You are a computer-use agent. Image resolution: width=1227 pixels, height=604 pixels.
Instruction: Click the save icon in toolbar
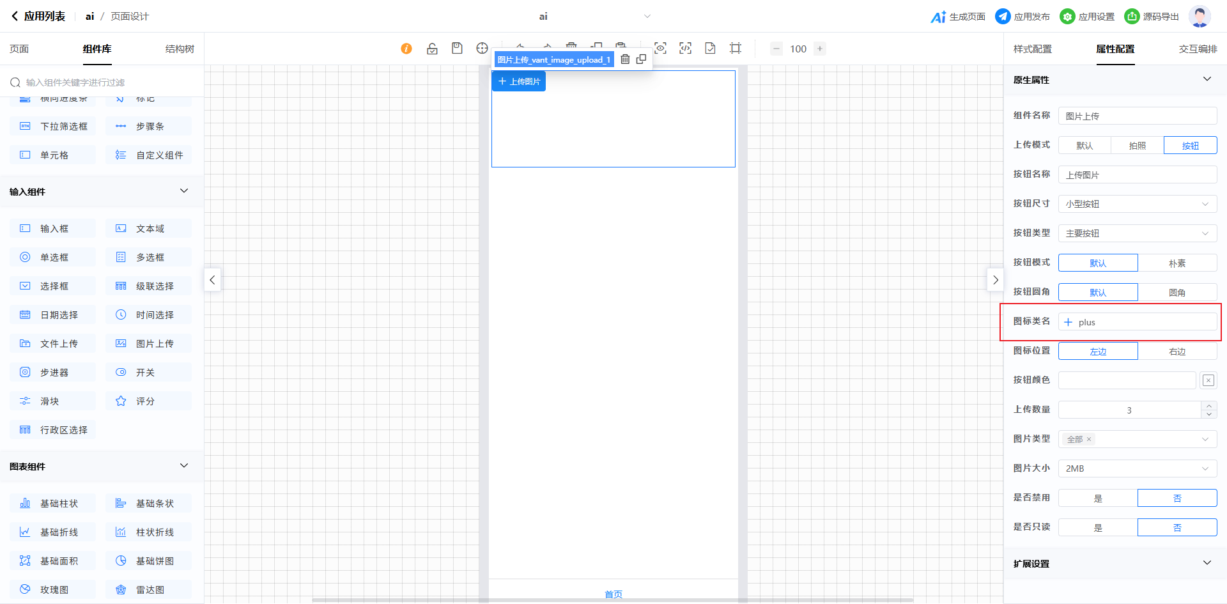point(457,49)
